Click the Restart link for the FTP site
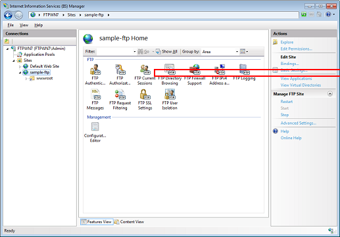 [287, 102]
